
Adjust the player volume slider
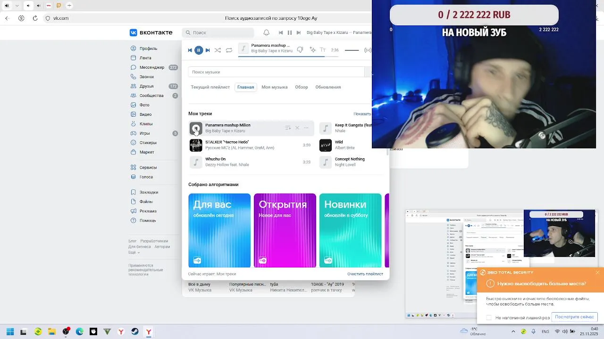pos(352,50)
